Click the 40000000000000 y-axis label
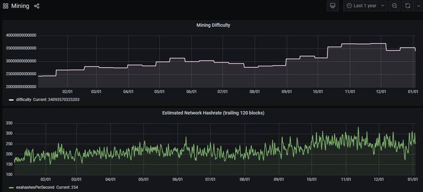This screenshot has height=192, width=423. [x=21, y=35]
